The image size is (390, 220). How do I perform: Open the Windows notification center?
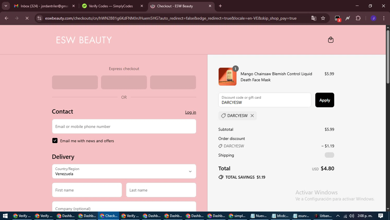[x=381, y=216]
